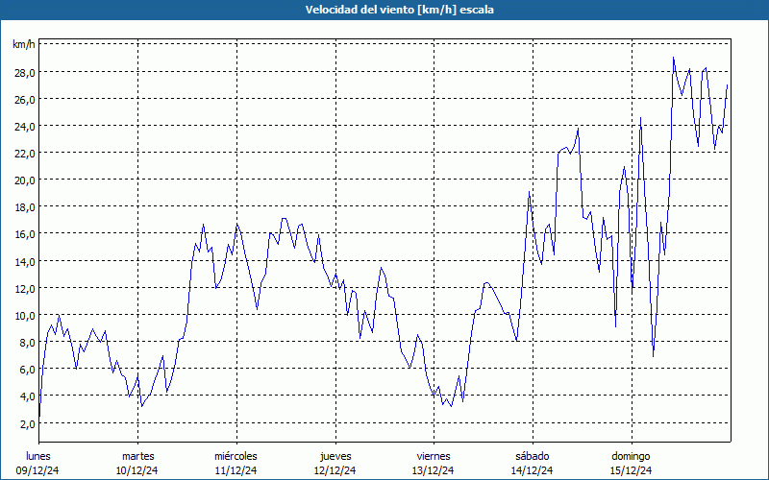The height and width of the screenshot is (480, 769).
Task: Select the date 10/12/24
Action: [x=136, y=470]
